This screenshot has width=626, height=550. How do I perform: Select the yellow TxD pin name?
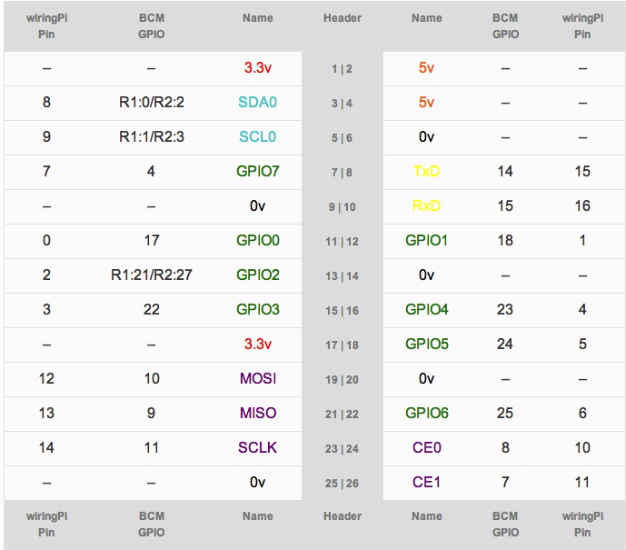pyautogui.click(x=426, y=171)
